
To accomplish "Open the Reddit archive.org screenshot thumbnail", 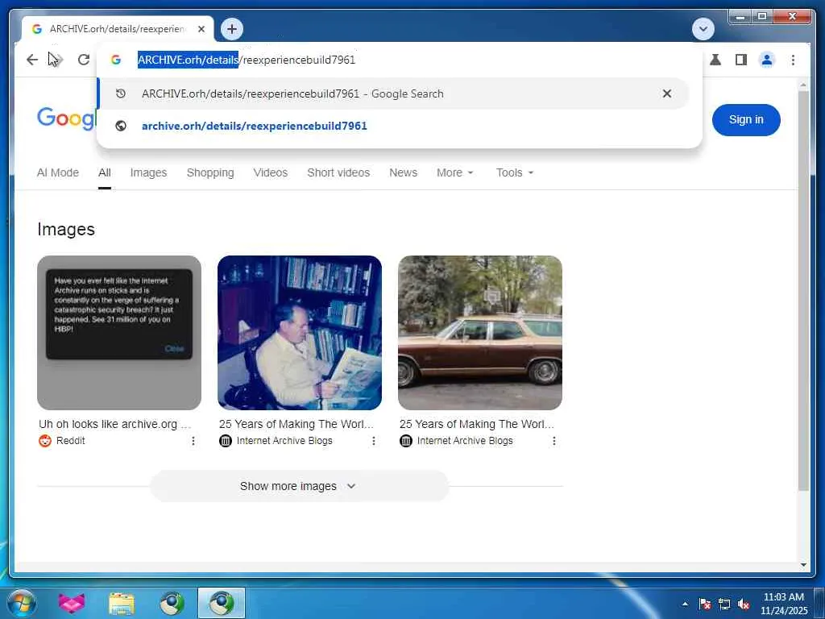I will (x=119, y=333).
